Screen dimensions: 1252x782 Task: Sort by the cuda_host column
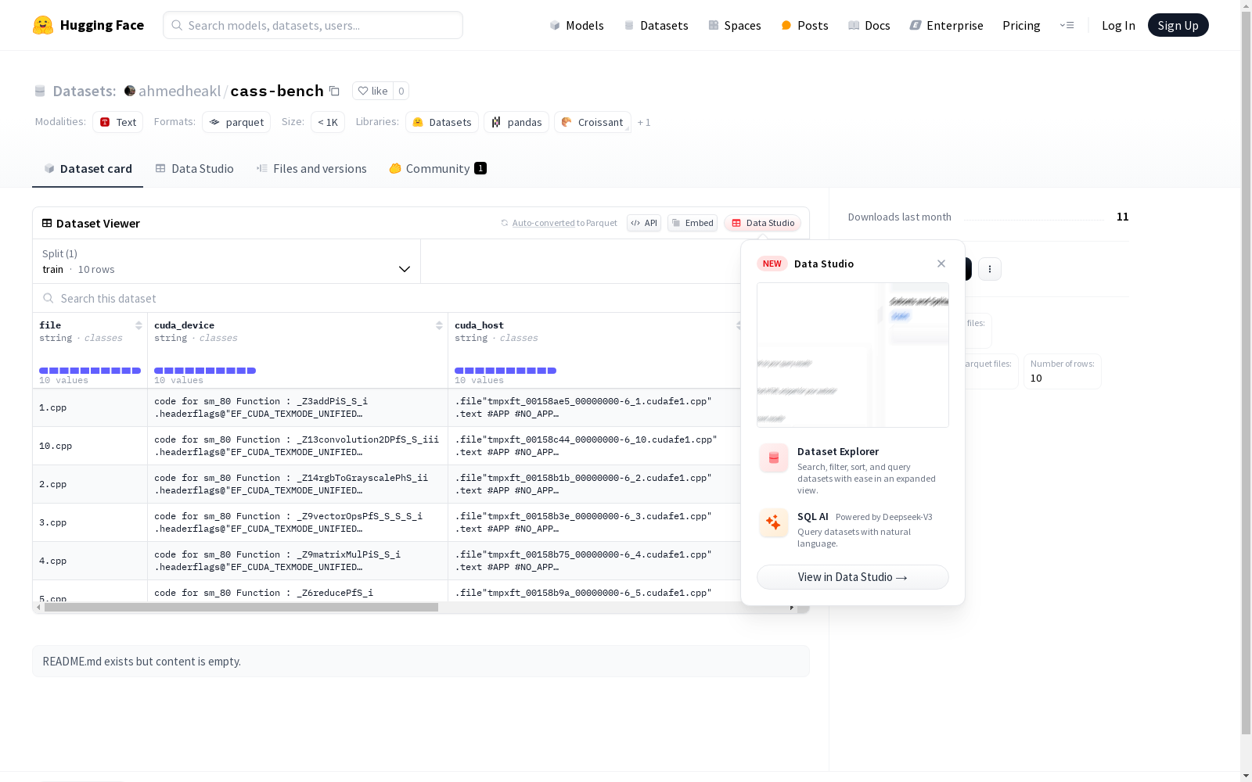point(739,325)
